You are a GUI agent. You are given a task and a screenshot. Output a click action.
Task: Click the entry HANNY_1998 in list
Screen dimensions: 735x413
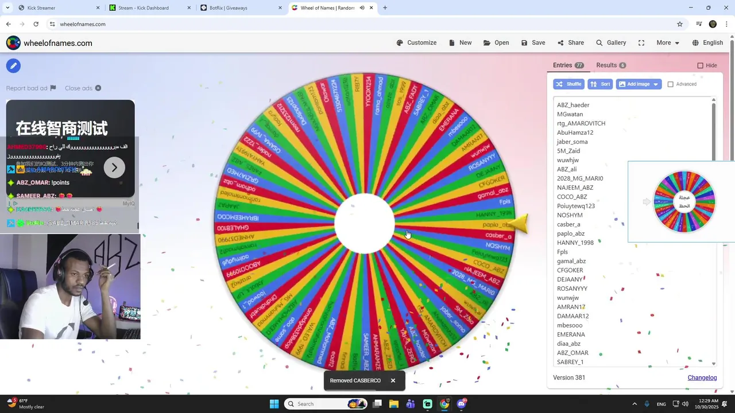pyautogui.click(x=575, y=243)
